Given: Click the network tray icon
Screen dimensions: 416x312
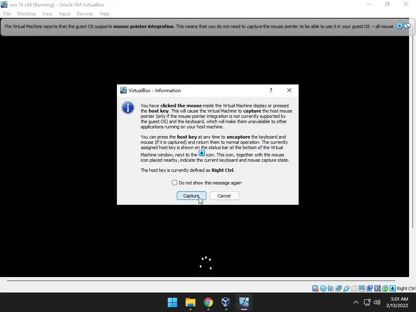Looking at the screenshot, I should (x=367, y=302).
